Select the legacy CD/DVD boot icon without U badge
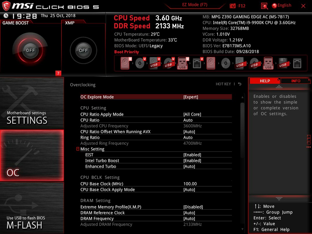 click(226, 64)
